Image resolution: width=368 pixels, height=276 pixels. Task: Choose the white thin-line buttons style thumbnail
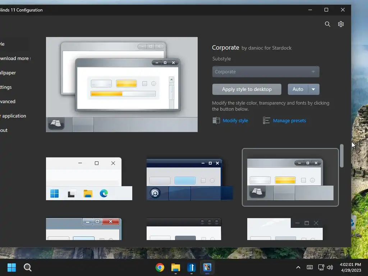pyautogui.click(x=285, y=229)
